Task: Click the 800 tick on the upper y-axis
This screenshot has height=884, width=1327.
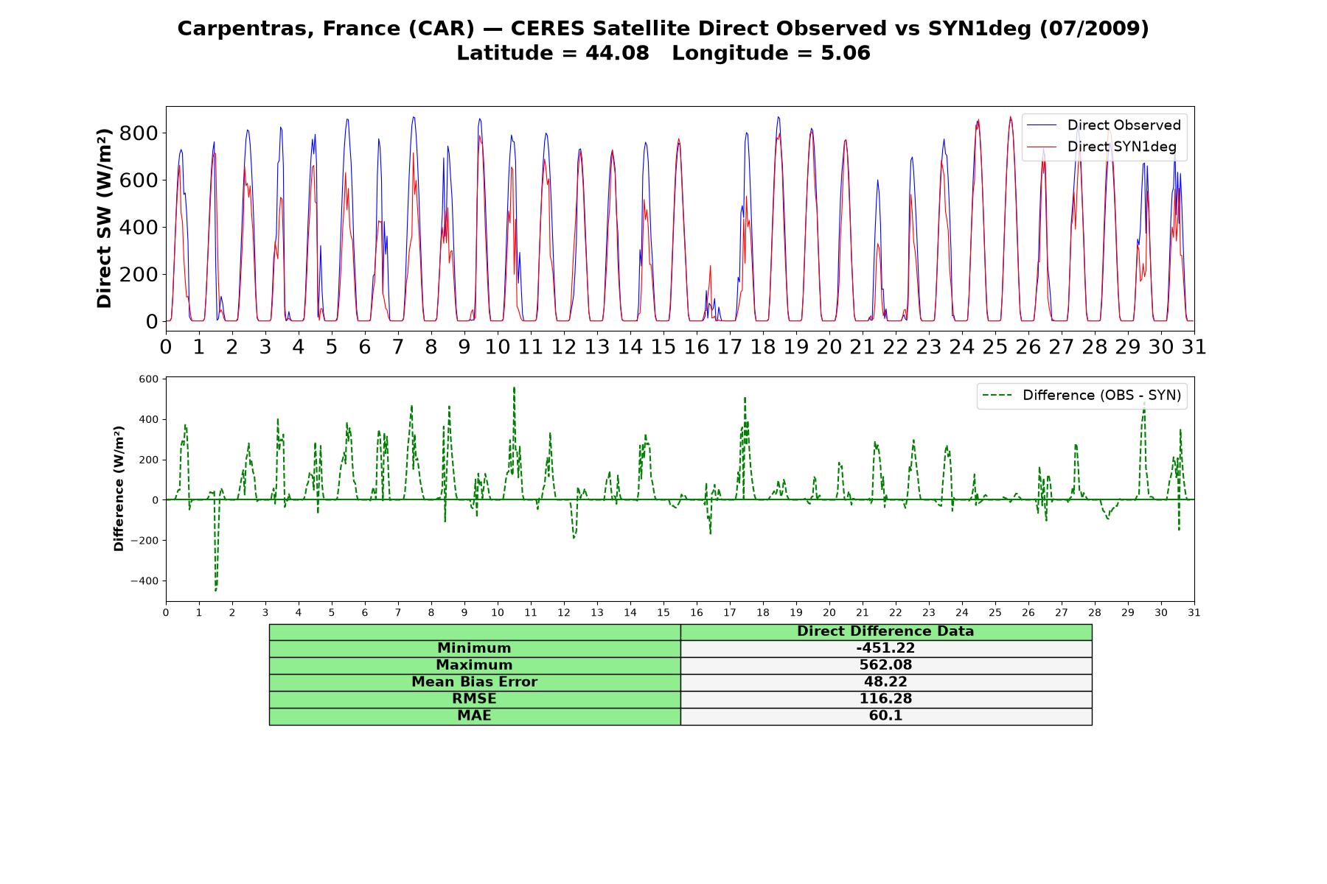Action: pos(142,133)
